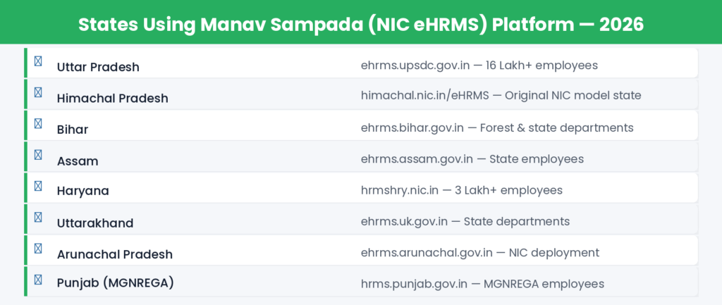Select the state name 'Himachal Pradesh'
The image size is (722, 305).
113,99
